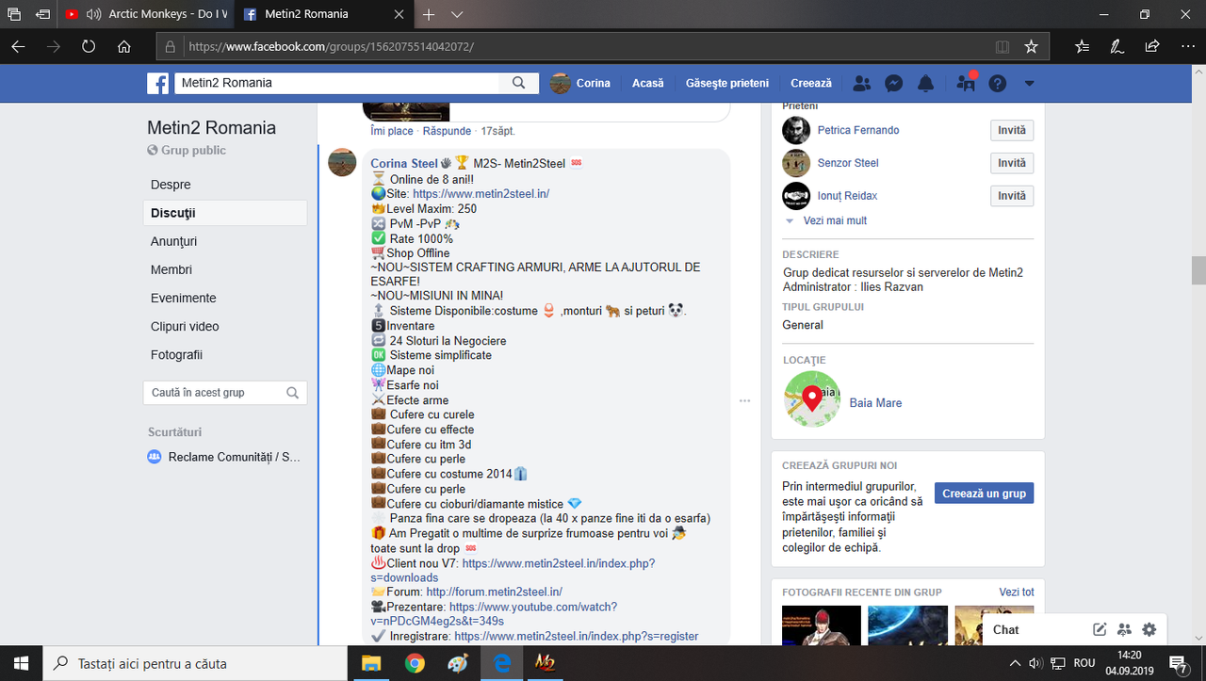Open the Facebook account dropdown arrow
This screenshot has height=681, width=1206.
click(x=1029, y=83)
